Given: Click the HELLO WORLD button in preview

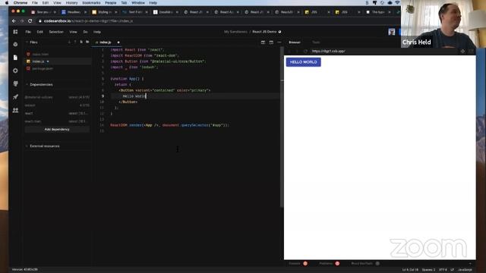Looking at the screenshot, I should point(304,62).
